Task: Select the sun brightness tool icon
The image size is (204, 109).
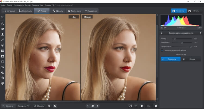Action: click(x=2, y=62)
